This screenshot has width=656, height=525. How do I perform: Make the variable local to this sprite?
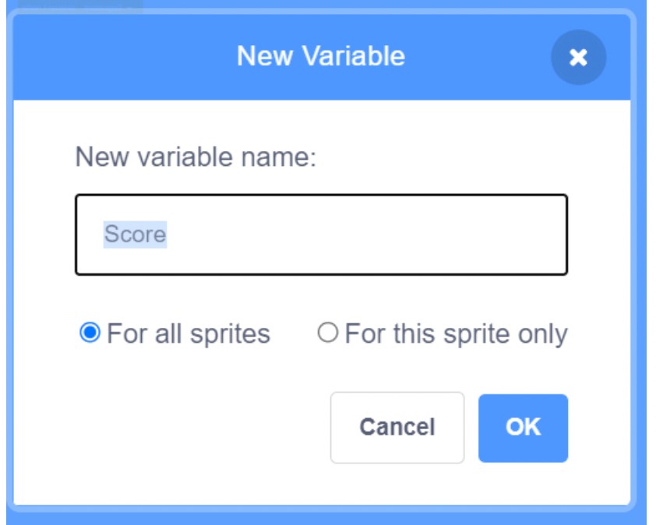click(328, 333)
